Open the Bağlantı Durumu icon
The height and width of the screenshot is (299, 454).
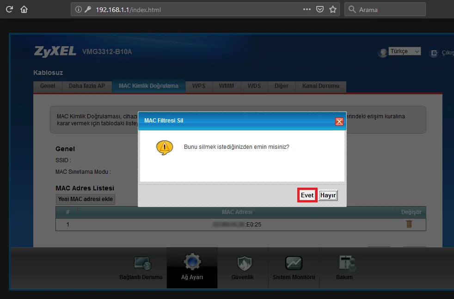tap(142, 263)
